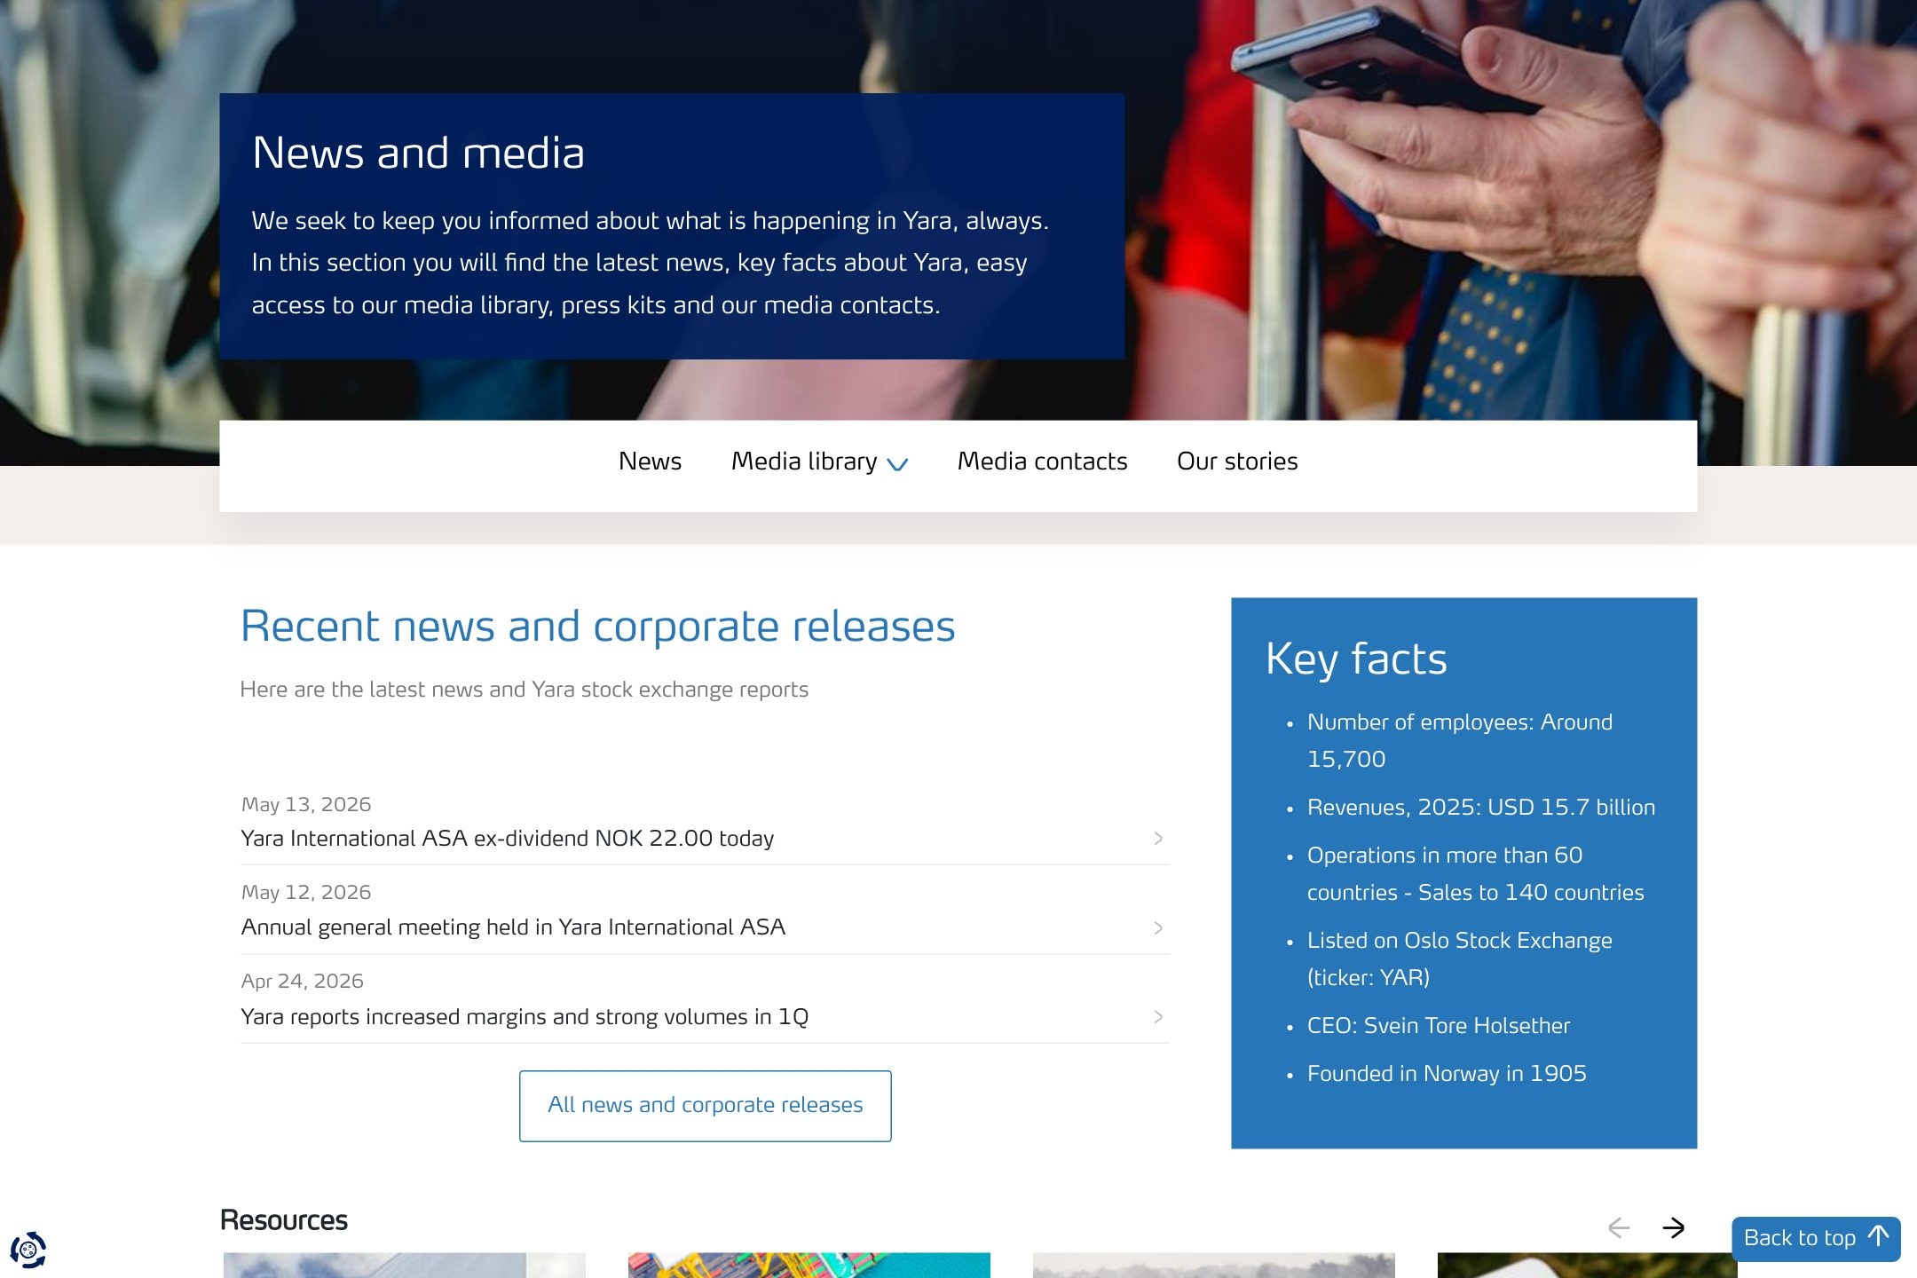The width and height of the screenshot is (1917, 1278).
Task: Open arrow for Annual general meeting news
Action: coord(1158,927)
